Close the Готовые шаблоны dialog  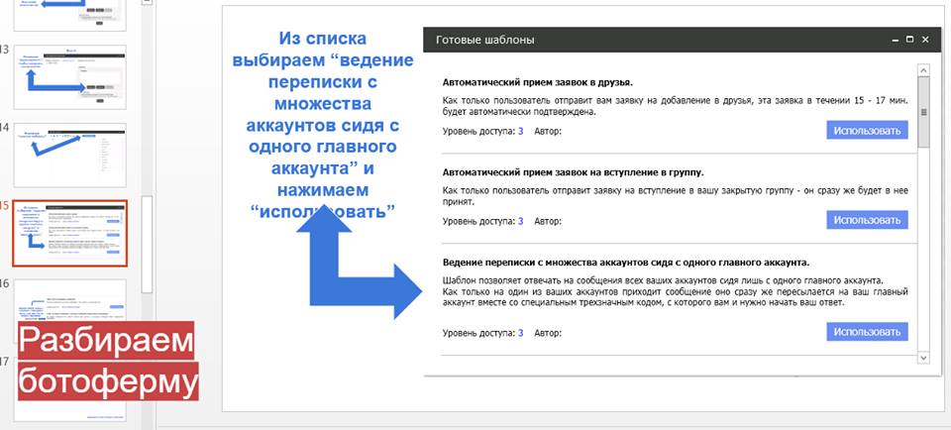[x=925, y=41]
